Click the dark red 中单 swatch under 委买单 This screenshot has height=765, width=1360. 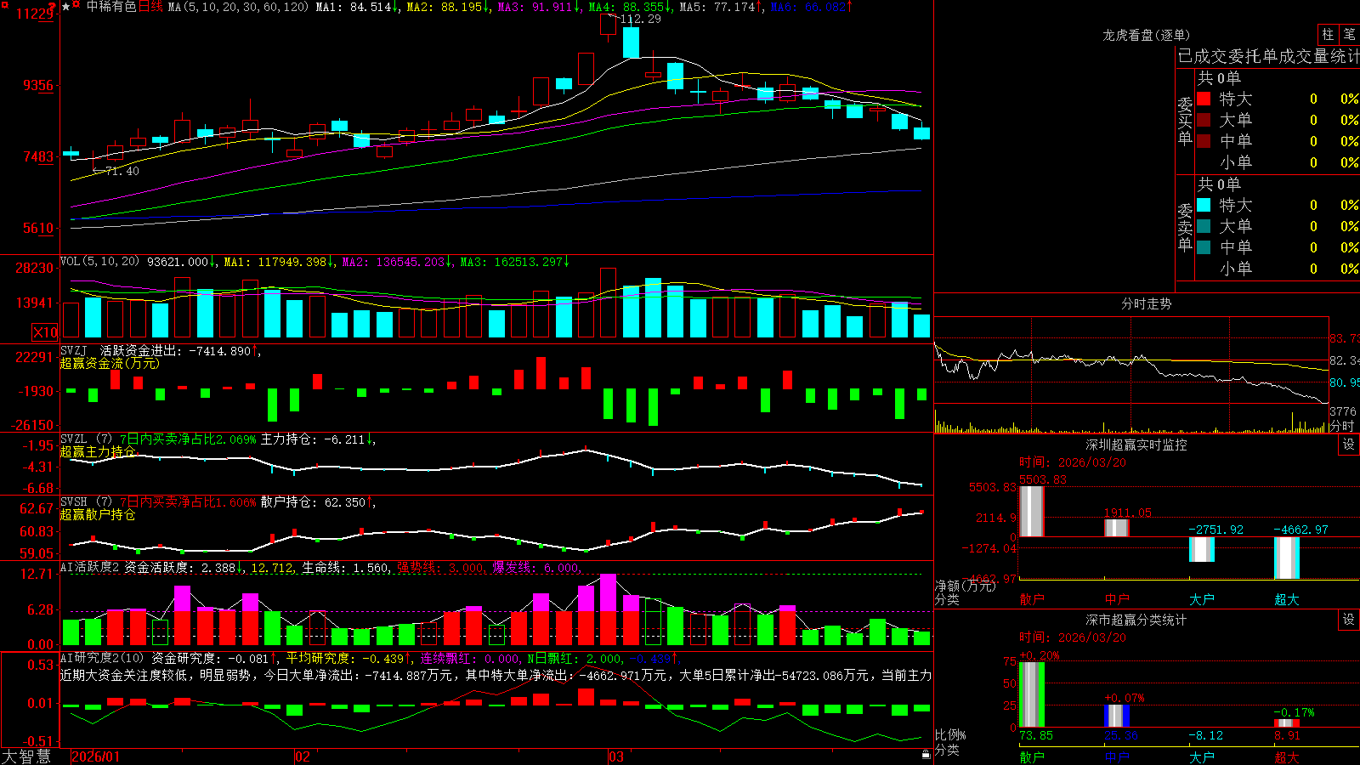pyautogui.click(x=1204, y=141)
